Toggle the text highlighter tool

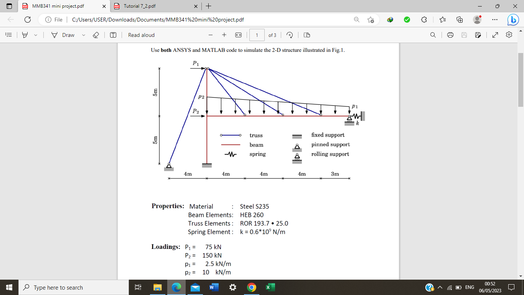click(x=24, y=35)
